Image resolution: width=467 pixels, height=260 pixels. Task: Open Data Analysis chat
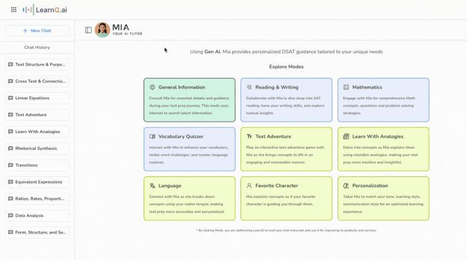[37, 215]
